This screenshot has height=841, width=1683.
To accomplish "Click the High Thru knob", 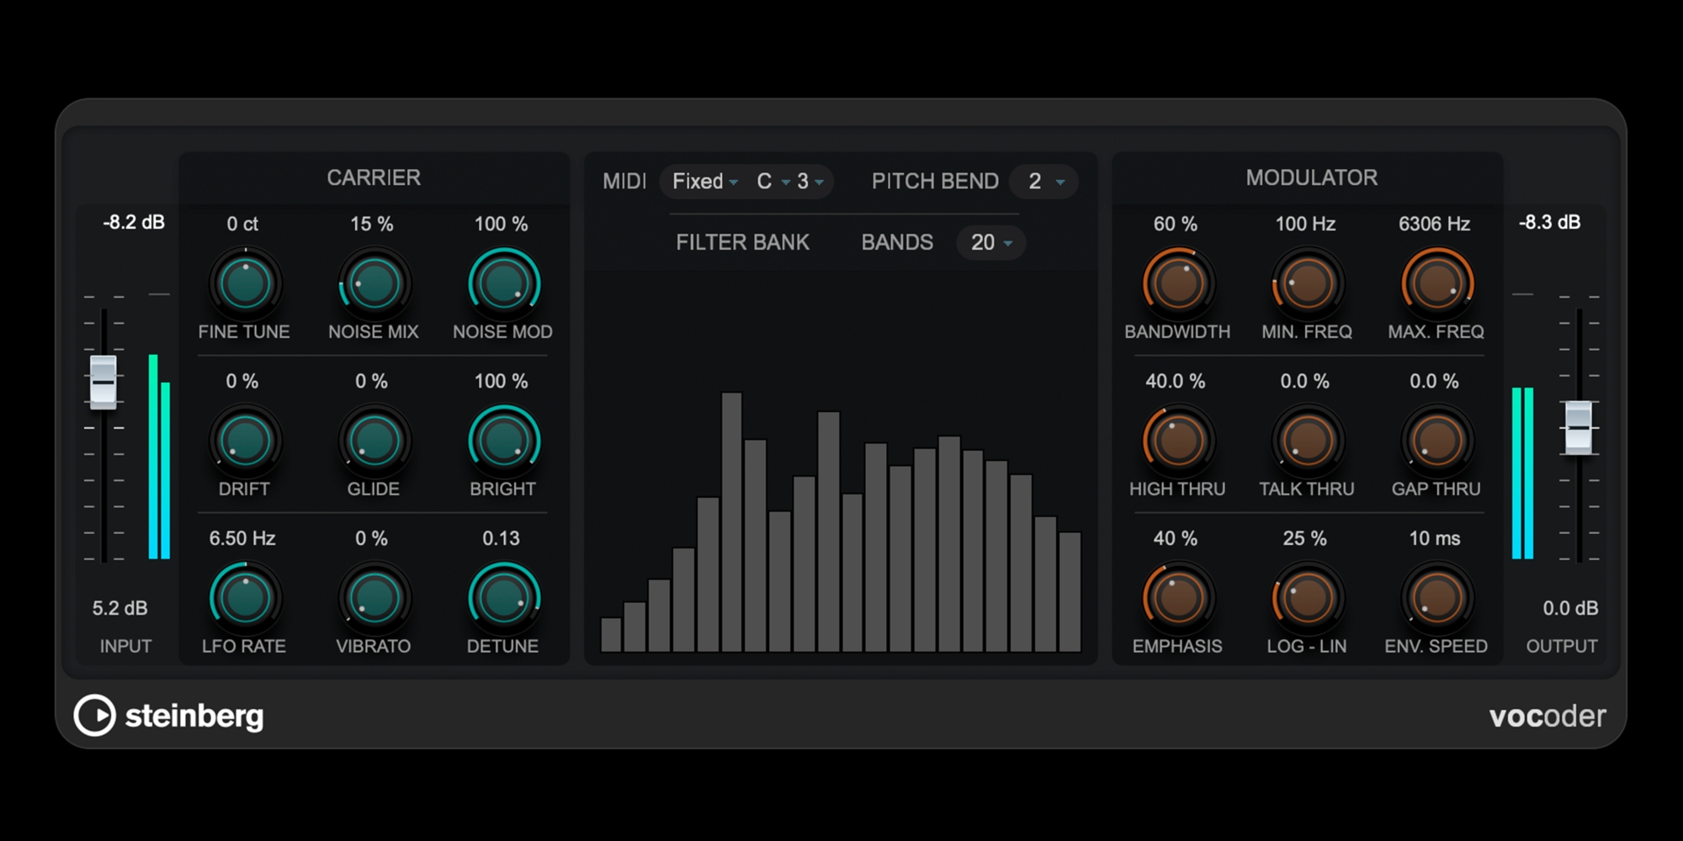I will [1178, 441].
